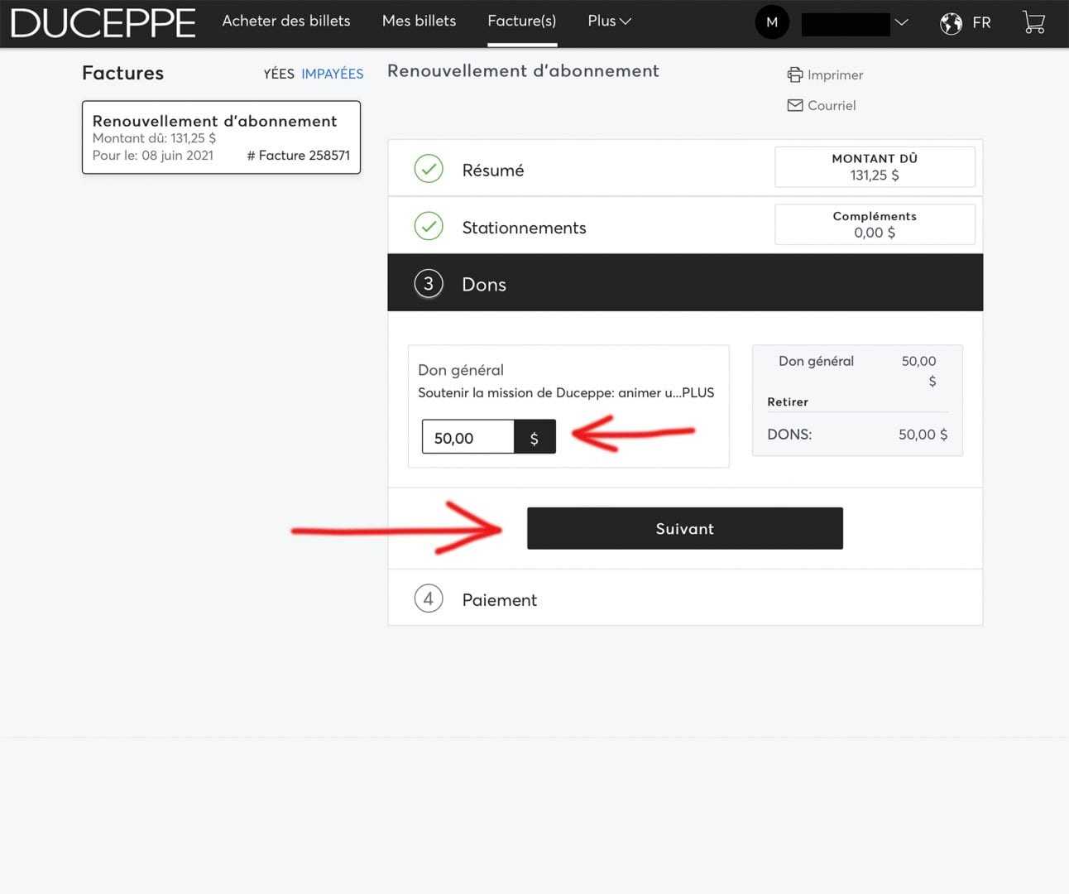Screen dimensions: 1069x894
Task: Click the green checkmark beside Résumé
Action: coord(429,169)
